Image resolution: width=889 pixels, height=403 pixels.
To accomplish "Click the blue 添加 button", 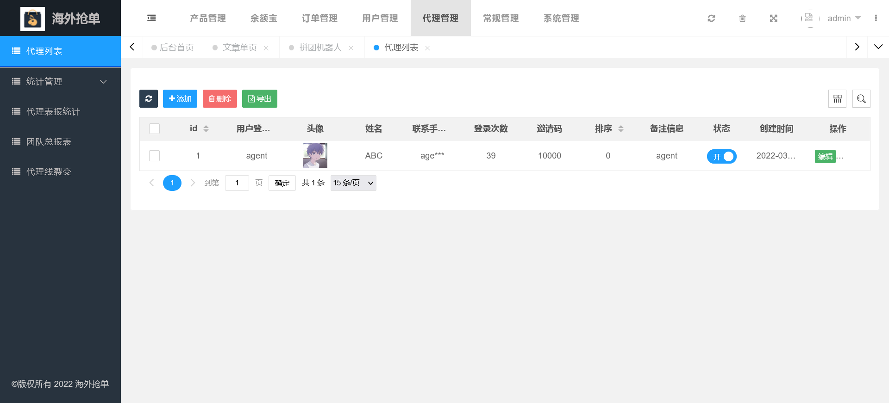I will tap(180, 98).
